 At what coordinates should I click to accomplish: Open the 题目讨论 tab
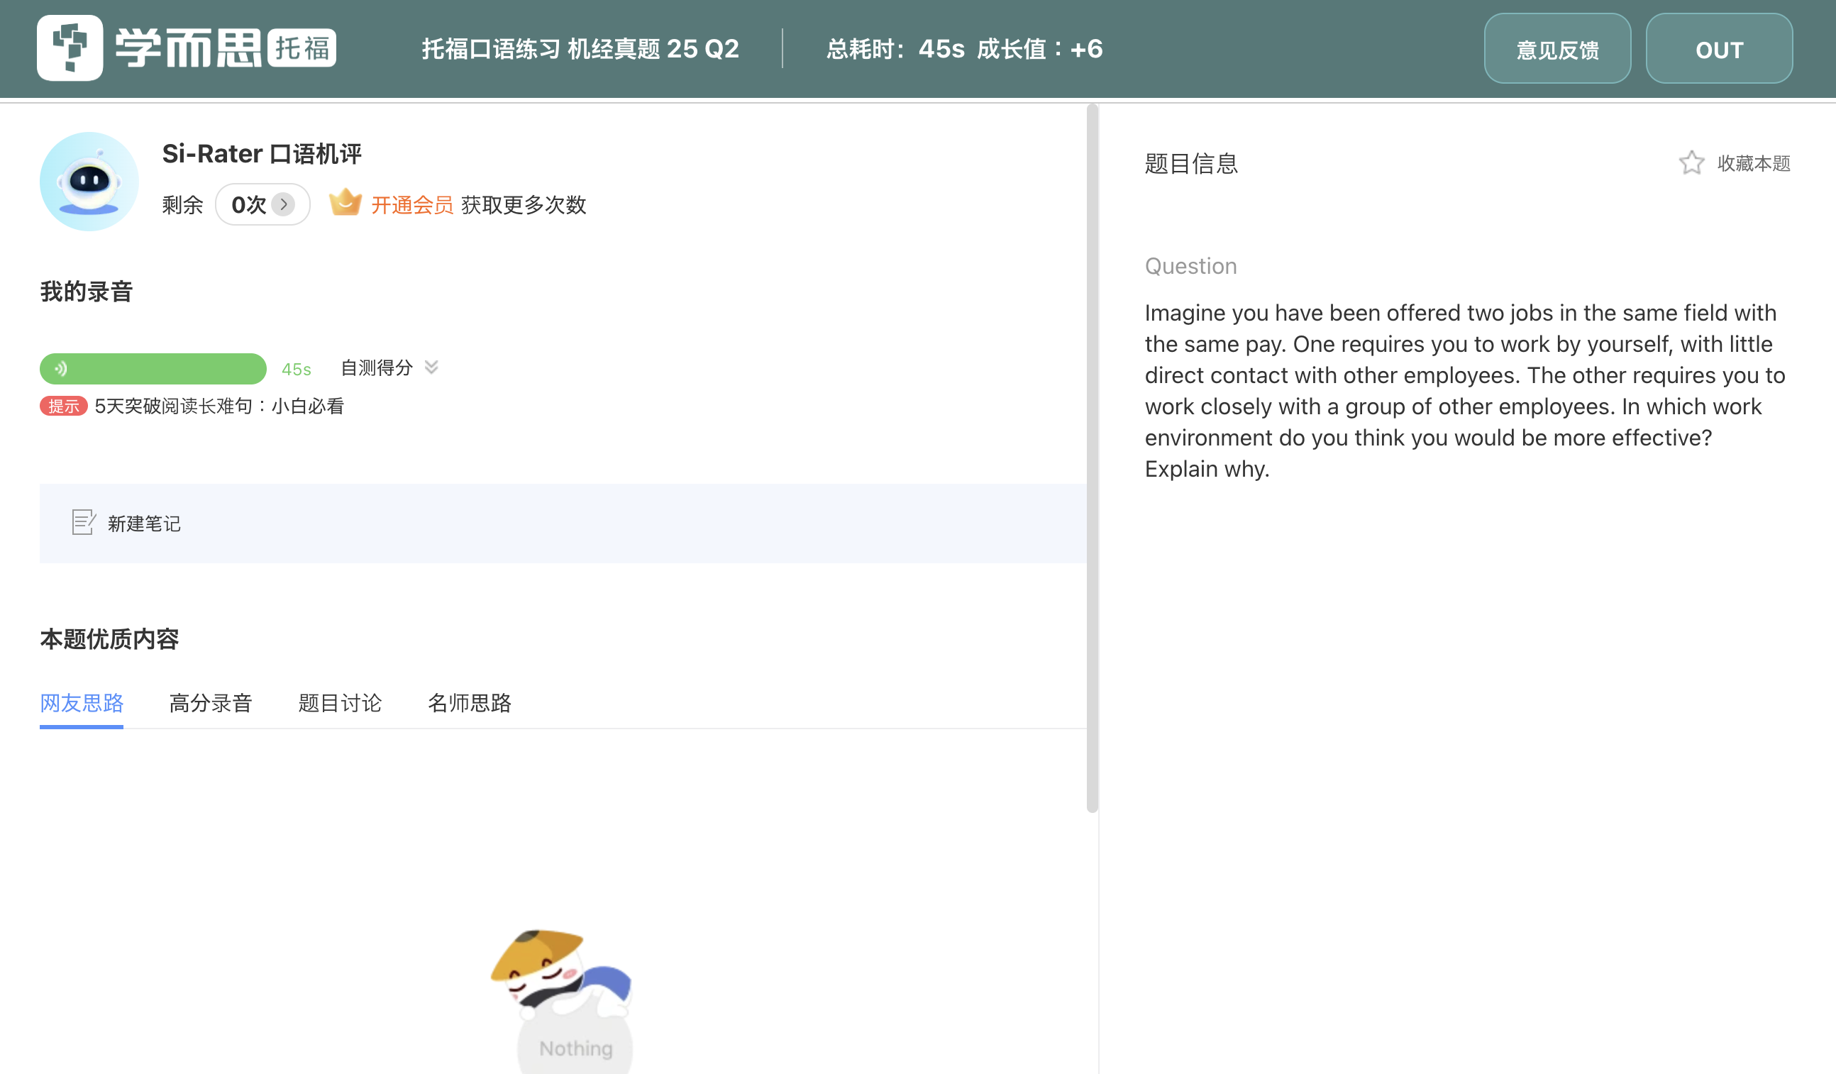340,702
